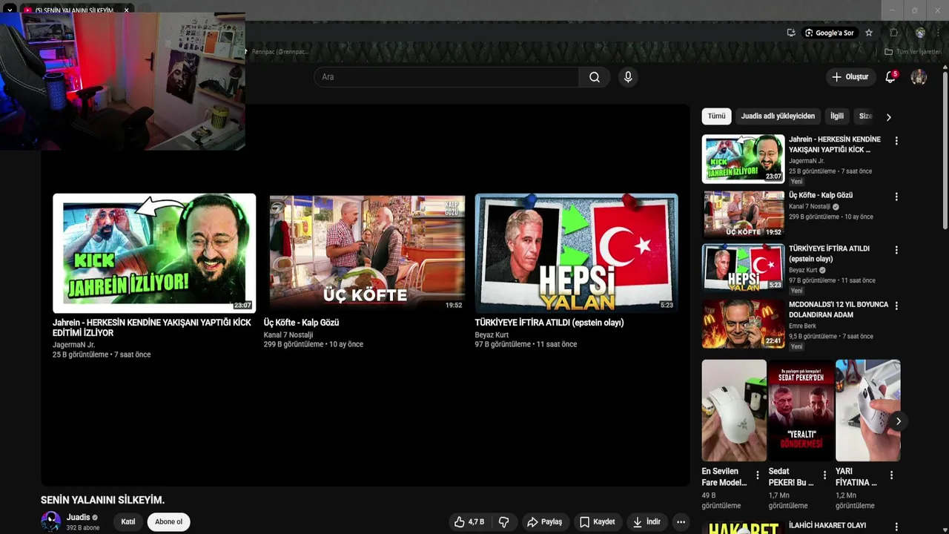Open the Juadis channel avatar
The height and width of the screenshot is (534, 949).
50,521
